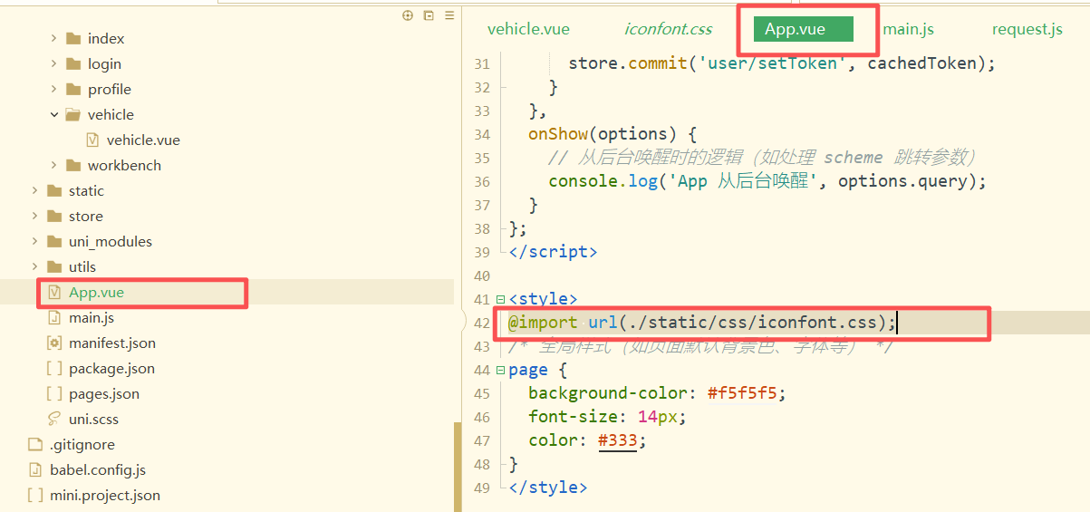Click the login folder icon

point(73,63)
